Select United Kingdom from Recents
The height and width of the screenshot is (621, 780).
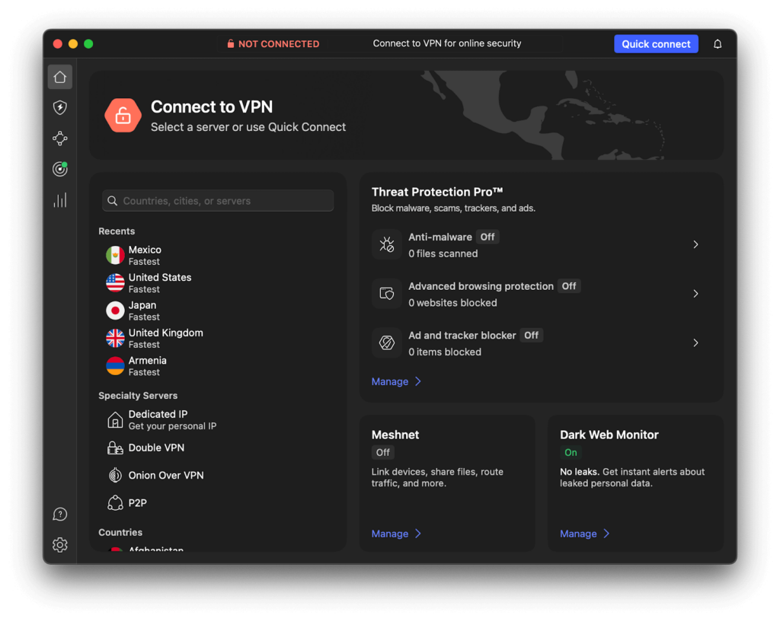[x=218, y=339]
